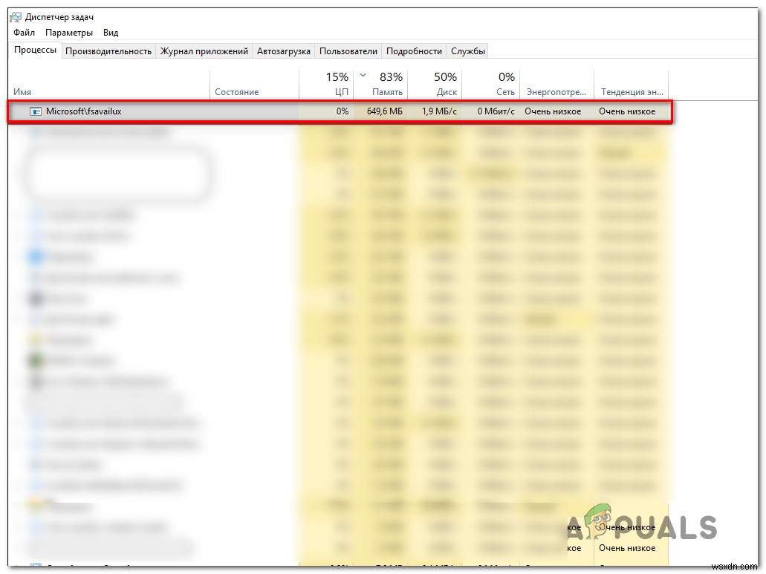766x574 pixels.
Task: Open the Параметры menu
Action: tap(69, 33)
